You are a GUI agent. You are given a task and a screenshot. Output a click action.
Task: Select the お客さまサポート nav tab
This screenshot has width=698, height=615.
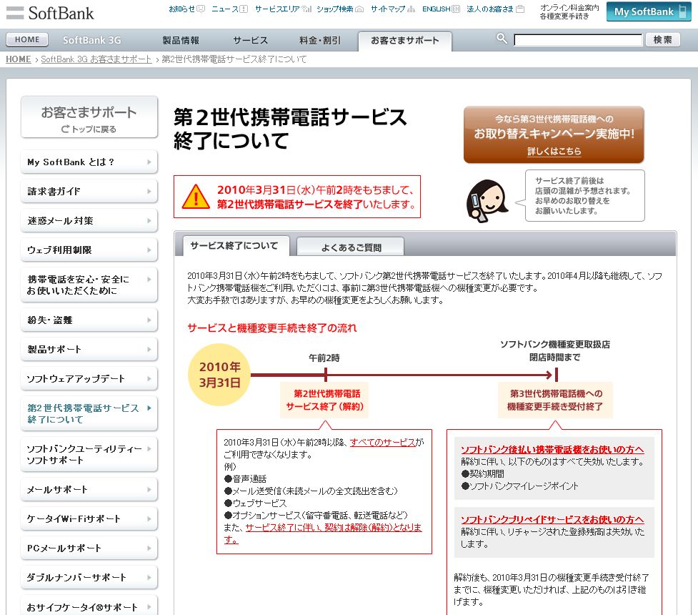pos(405,41)
